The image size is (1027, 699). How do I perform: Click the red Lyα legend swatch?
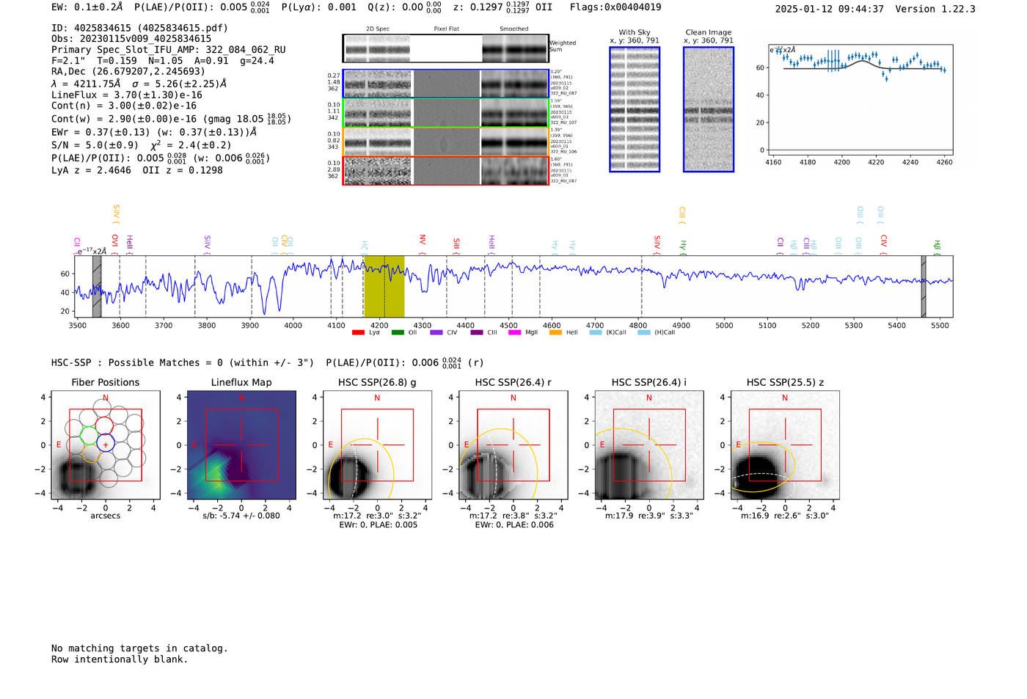click(x=358, y=333)
